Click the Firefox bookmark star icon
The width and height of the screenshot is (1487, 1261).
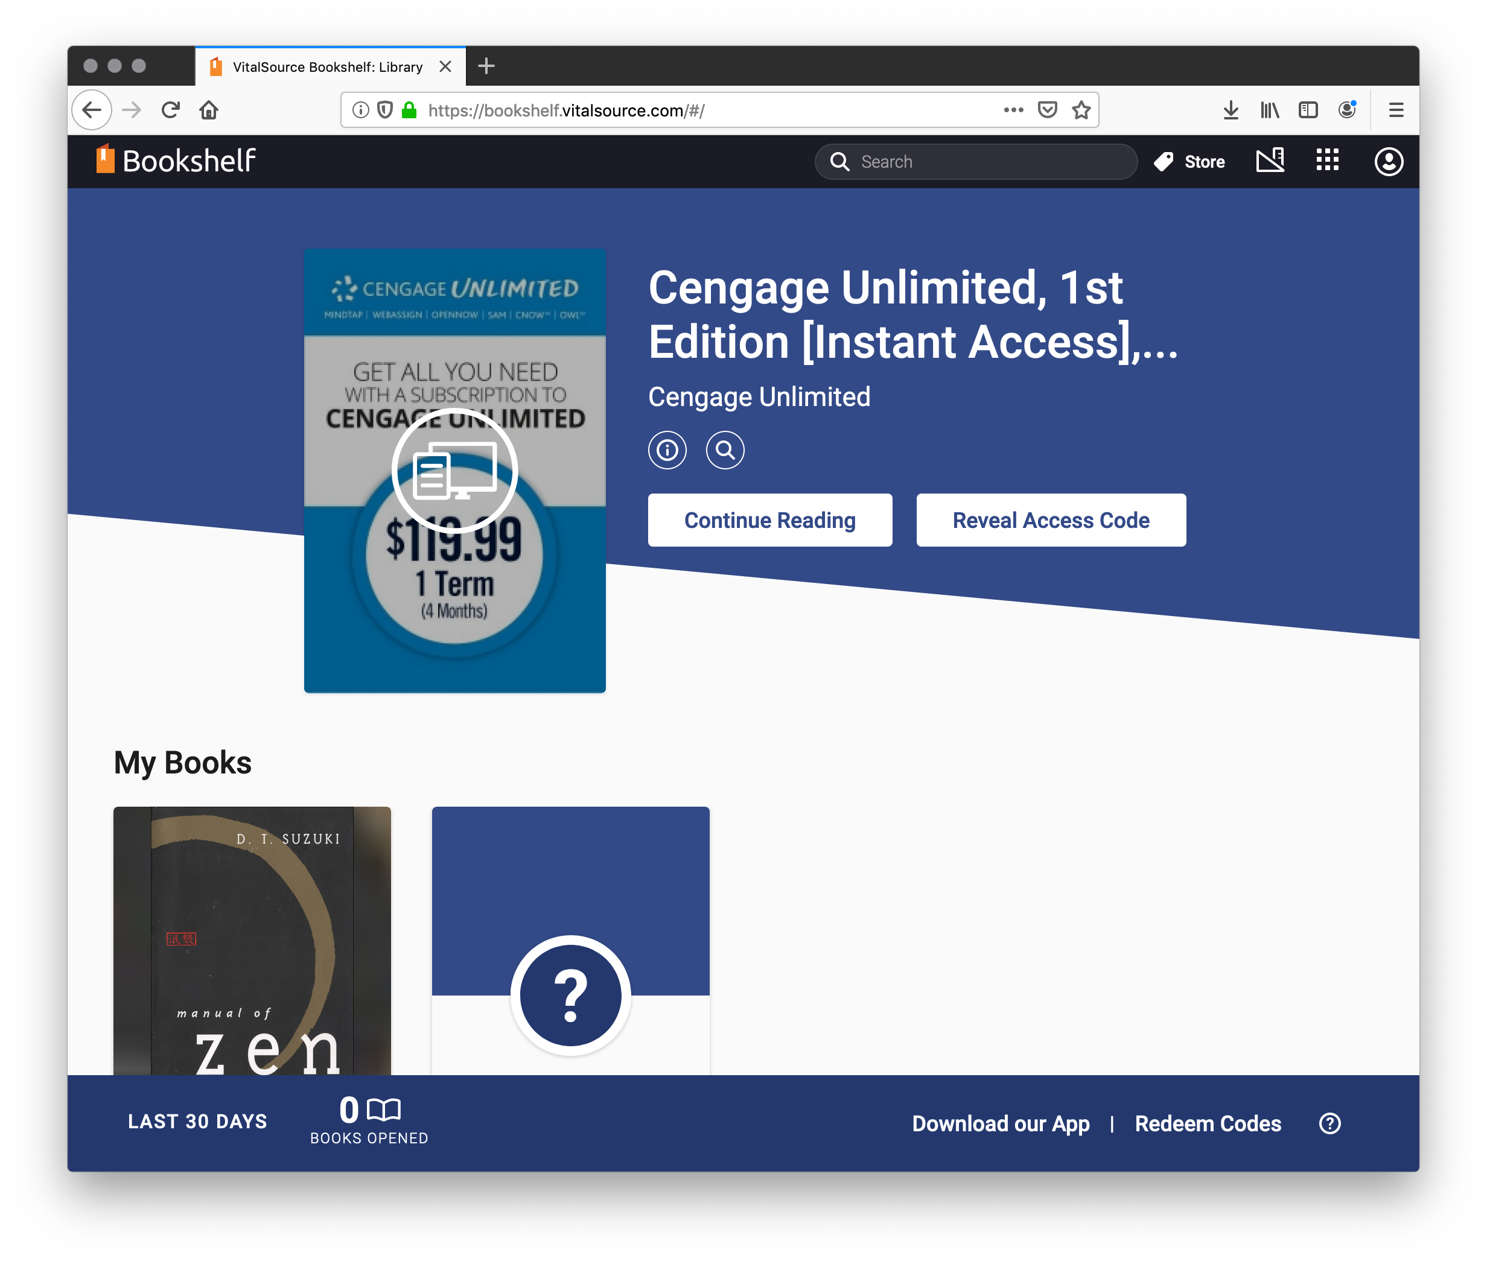pyautogui.click(x=1086, y=110)
